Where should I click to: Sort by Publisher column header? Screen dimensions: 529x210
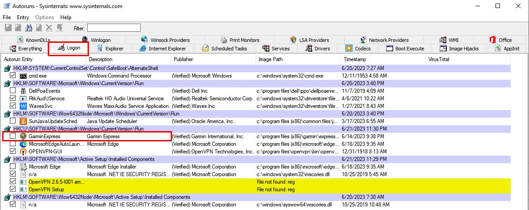click(x=214, y=59)
